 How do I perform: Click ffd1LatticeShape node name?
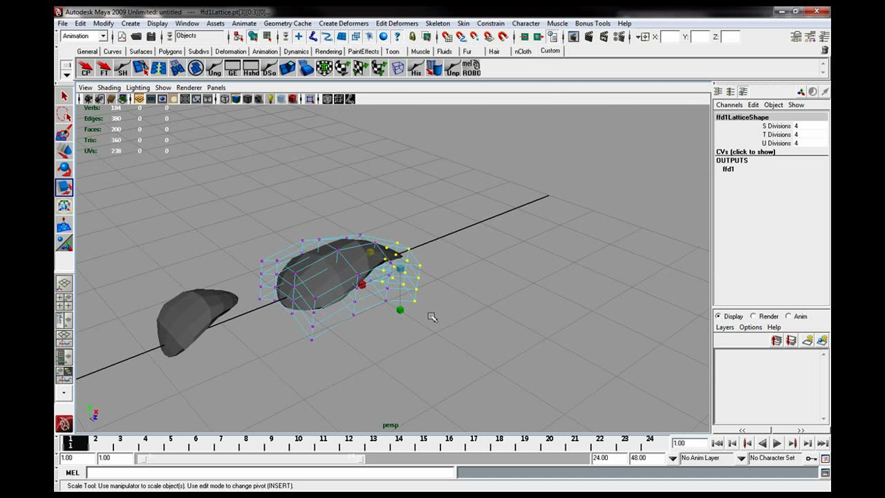click(x=742, y=118)
